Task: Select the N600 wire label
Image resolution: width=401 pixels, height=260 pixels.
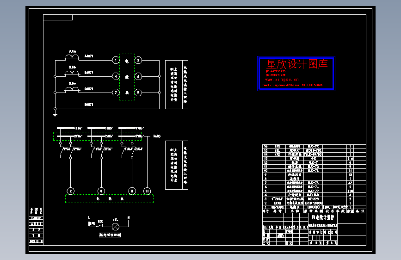Action: pos(157,136)
